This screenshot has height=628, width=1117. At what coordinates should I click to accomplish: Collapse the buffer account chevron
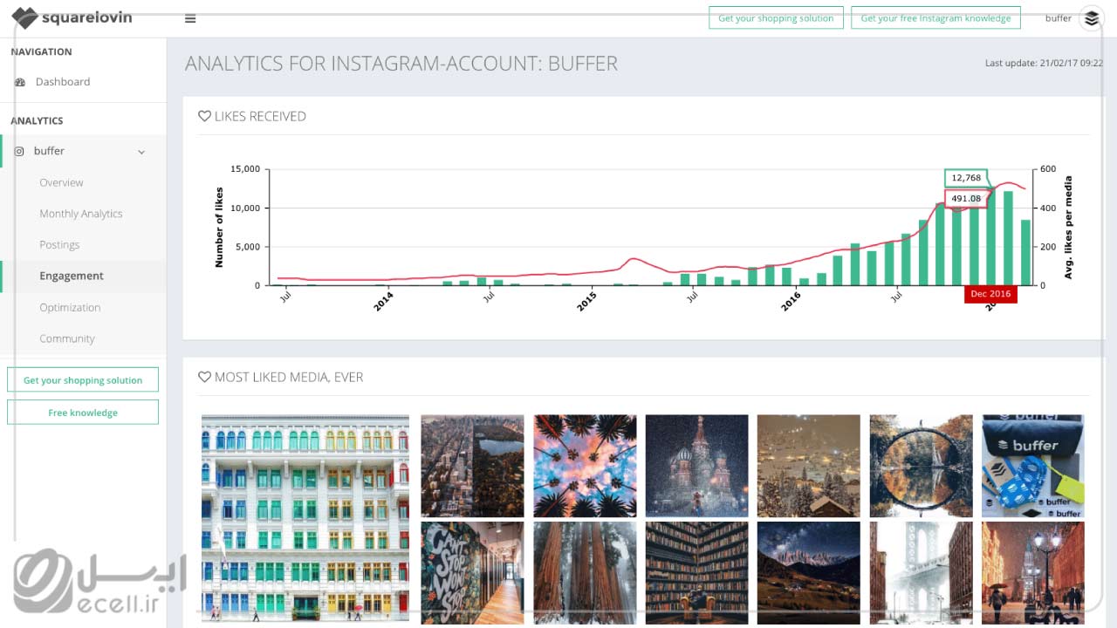click(x=141, y=152)
